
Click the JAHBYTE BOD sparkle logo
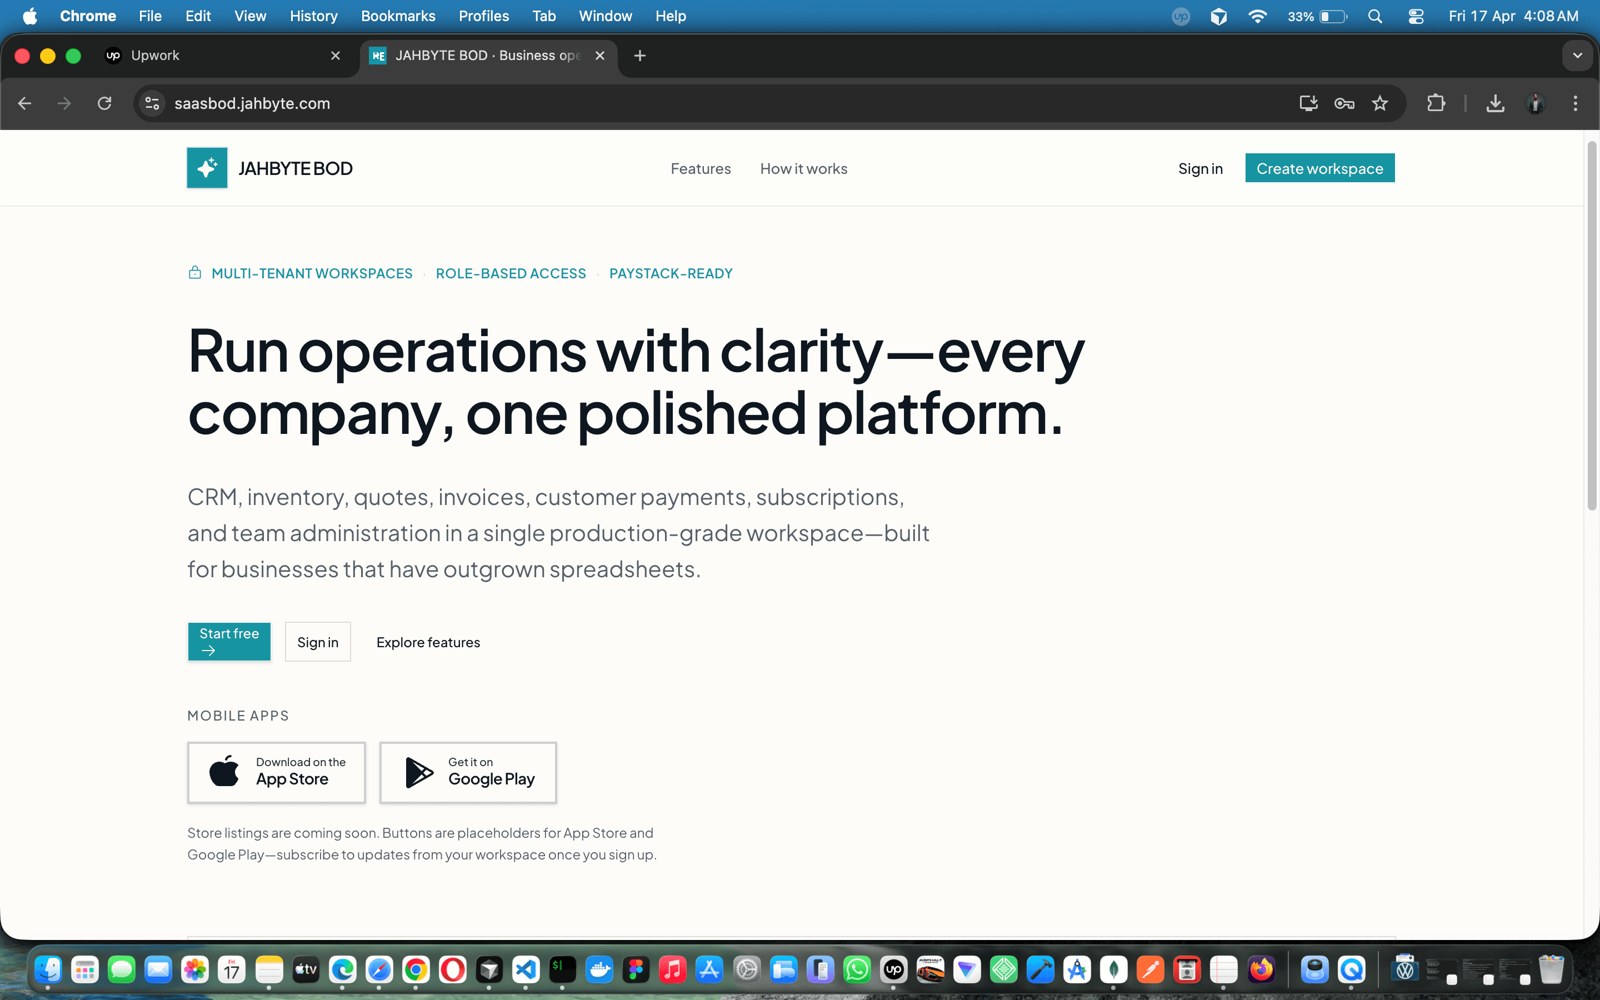pos(206,167)
